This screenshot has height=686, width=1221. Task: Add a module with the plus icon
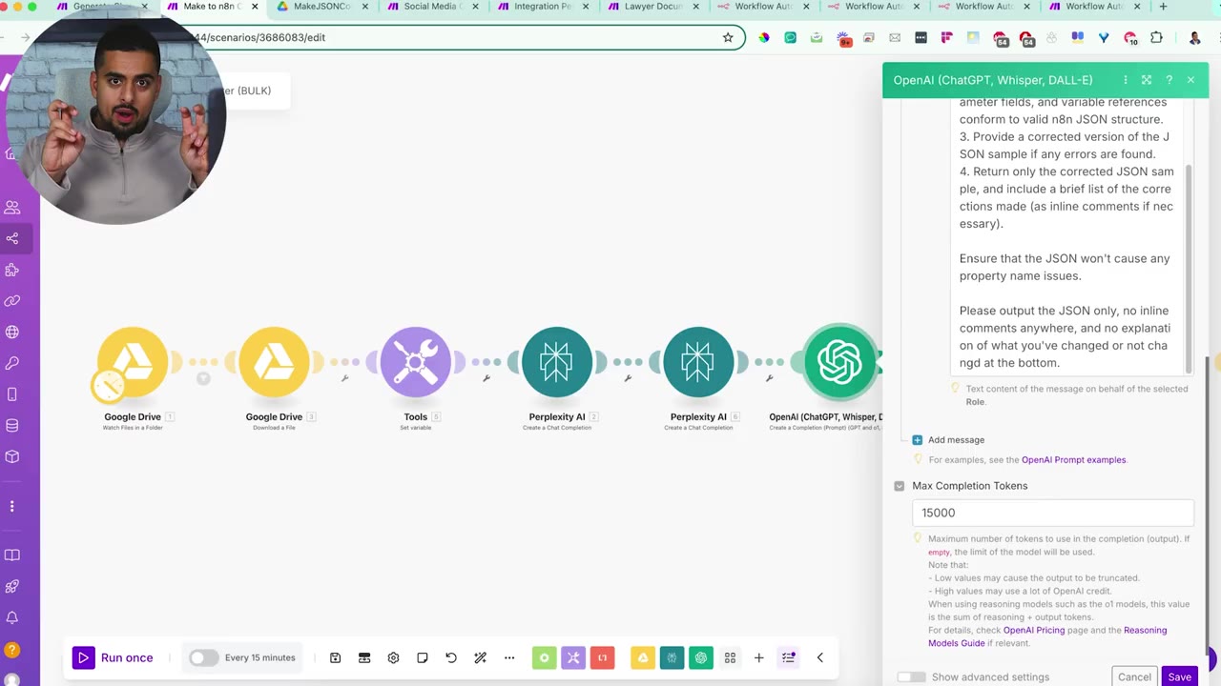(x=758, y=657)
